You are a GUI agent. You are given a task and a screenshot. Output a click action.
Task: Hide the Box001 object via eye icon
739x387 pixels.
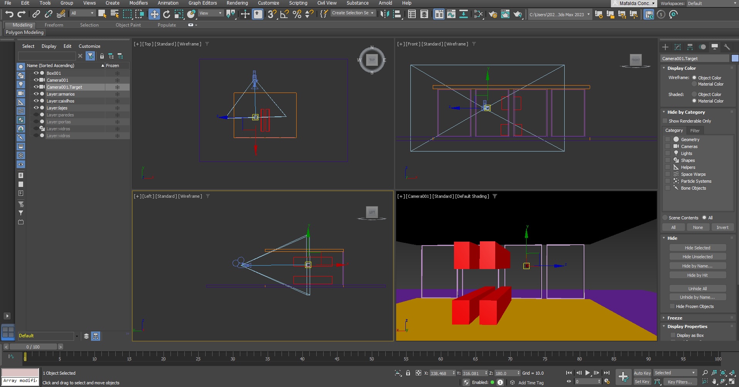[36, 73]
